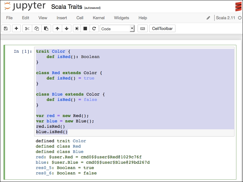Open the File menu

9,18
